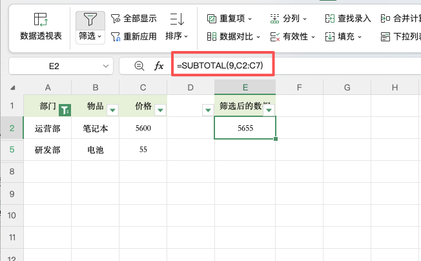
Task: Click the 重复项 icon
Action: [x=212, y=19]
